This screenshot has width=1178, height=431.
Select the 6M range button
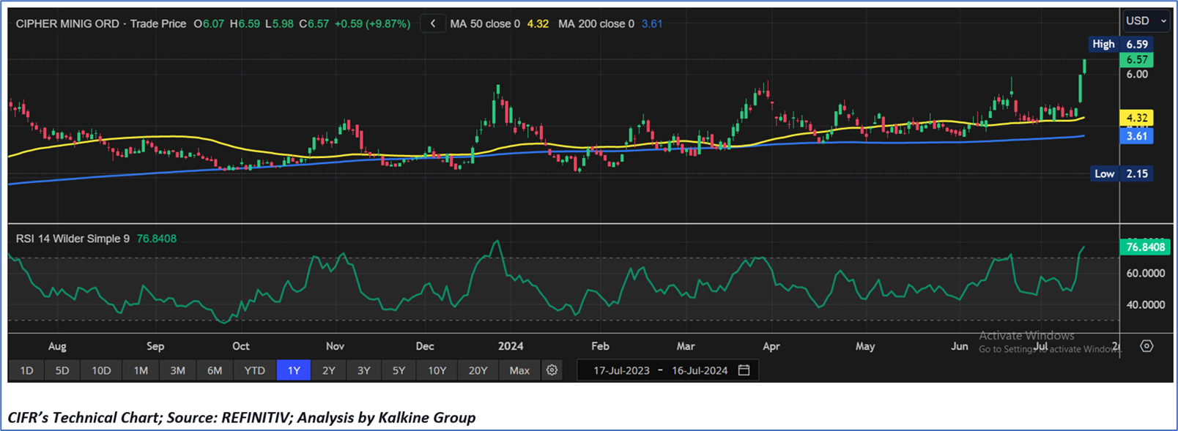[x=215, y=370]
